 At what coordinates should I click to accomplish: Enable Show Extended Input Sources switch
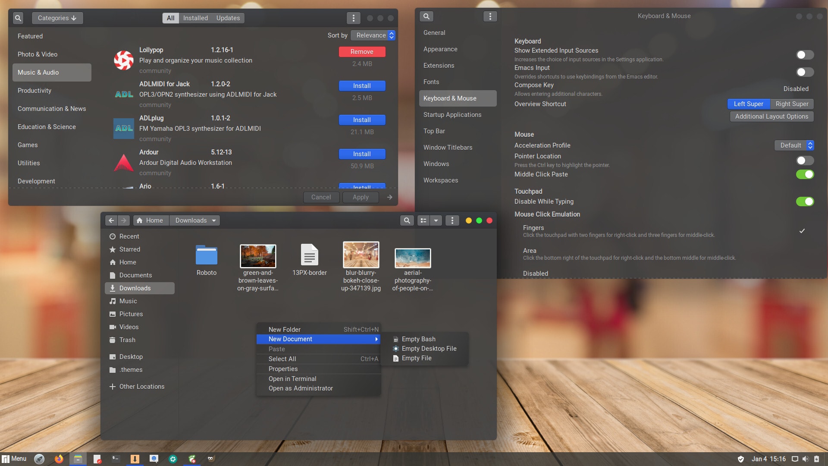(804, 55)
